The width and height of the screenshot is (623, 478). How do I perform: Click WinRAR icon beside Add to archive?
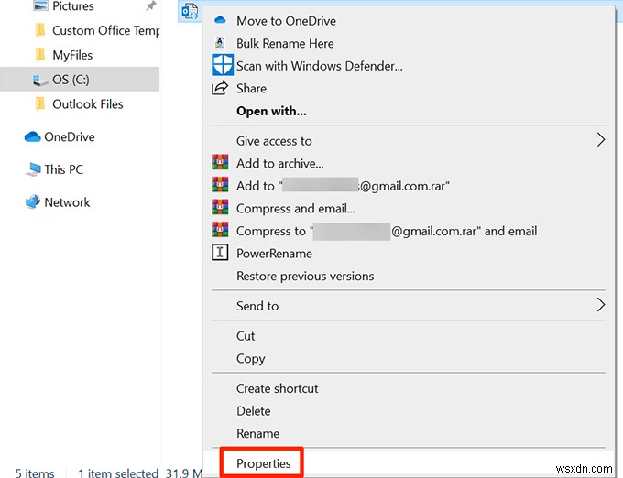point(220,162)
